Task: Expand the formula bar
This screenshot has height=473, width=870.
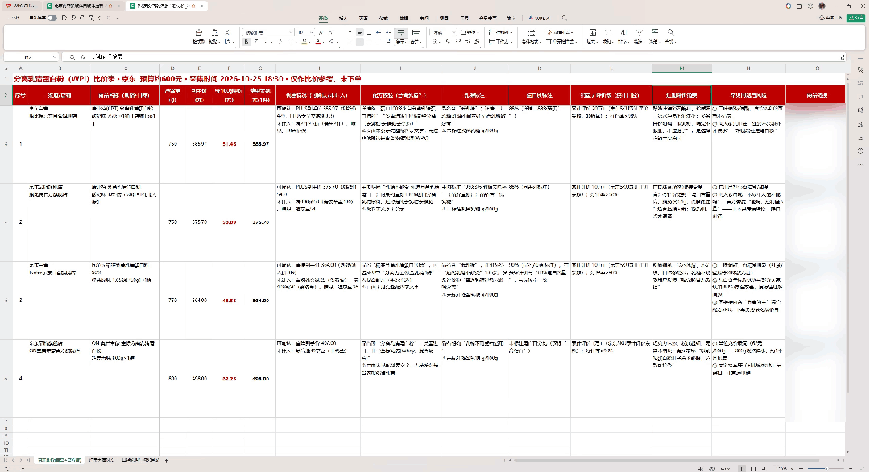Action: 841,56
